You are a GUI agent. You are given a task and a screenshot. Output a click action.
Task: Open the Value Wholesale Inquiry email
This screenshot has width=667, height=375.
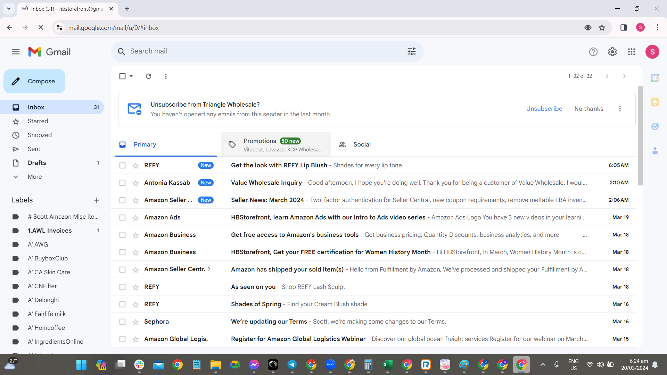(x=373, y=183)
